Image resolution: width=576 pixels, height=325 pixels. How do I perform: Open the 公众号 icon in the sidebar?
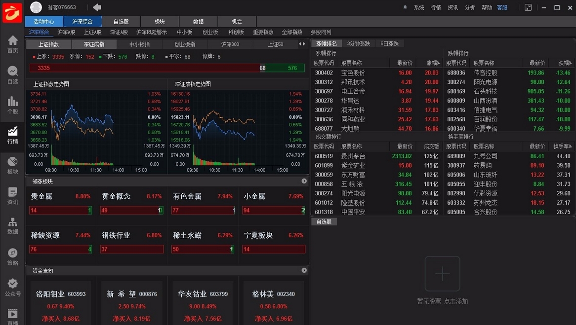pos(12,284)
